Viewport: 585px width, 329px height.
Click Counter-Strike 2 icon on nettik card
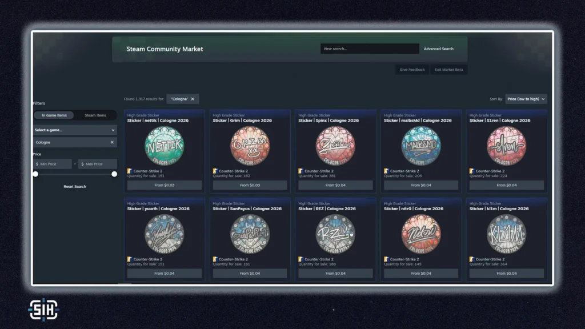pyautogui.click(x=130, y=171)
